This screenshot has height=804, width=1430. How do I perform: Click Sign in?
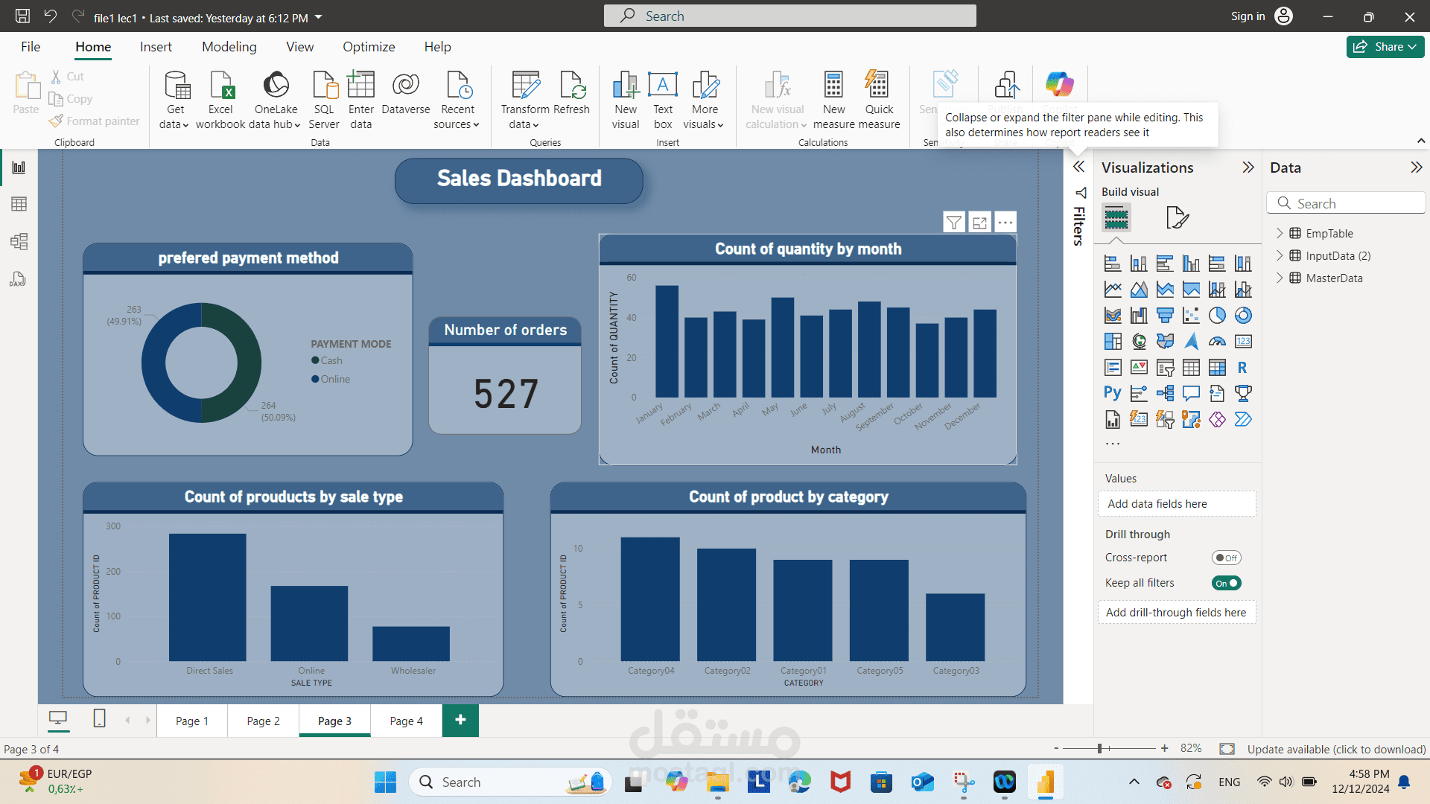[x=1248, y=16]
